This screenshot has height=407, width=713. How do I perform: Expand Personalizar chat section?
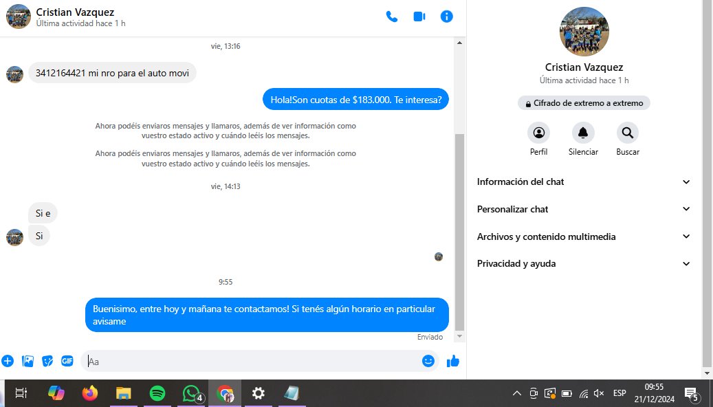583,209
